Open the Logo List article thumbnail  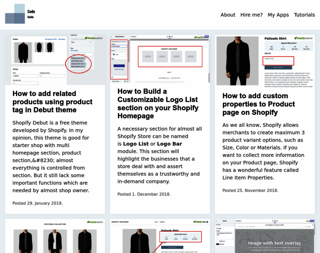(160, 59)
